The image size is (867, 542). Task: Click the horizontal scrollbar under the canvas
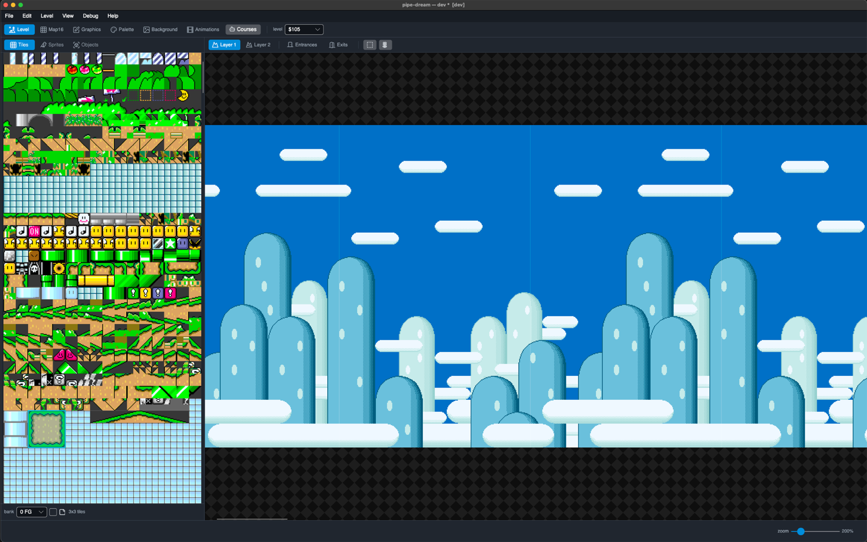click(252, 519)
